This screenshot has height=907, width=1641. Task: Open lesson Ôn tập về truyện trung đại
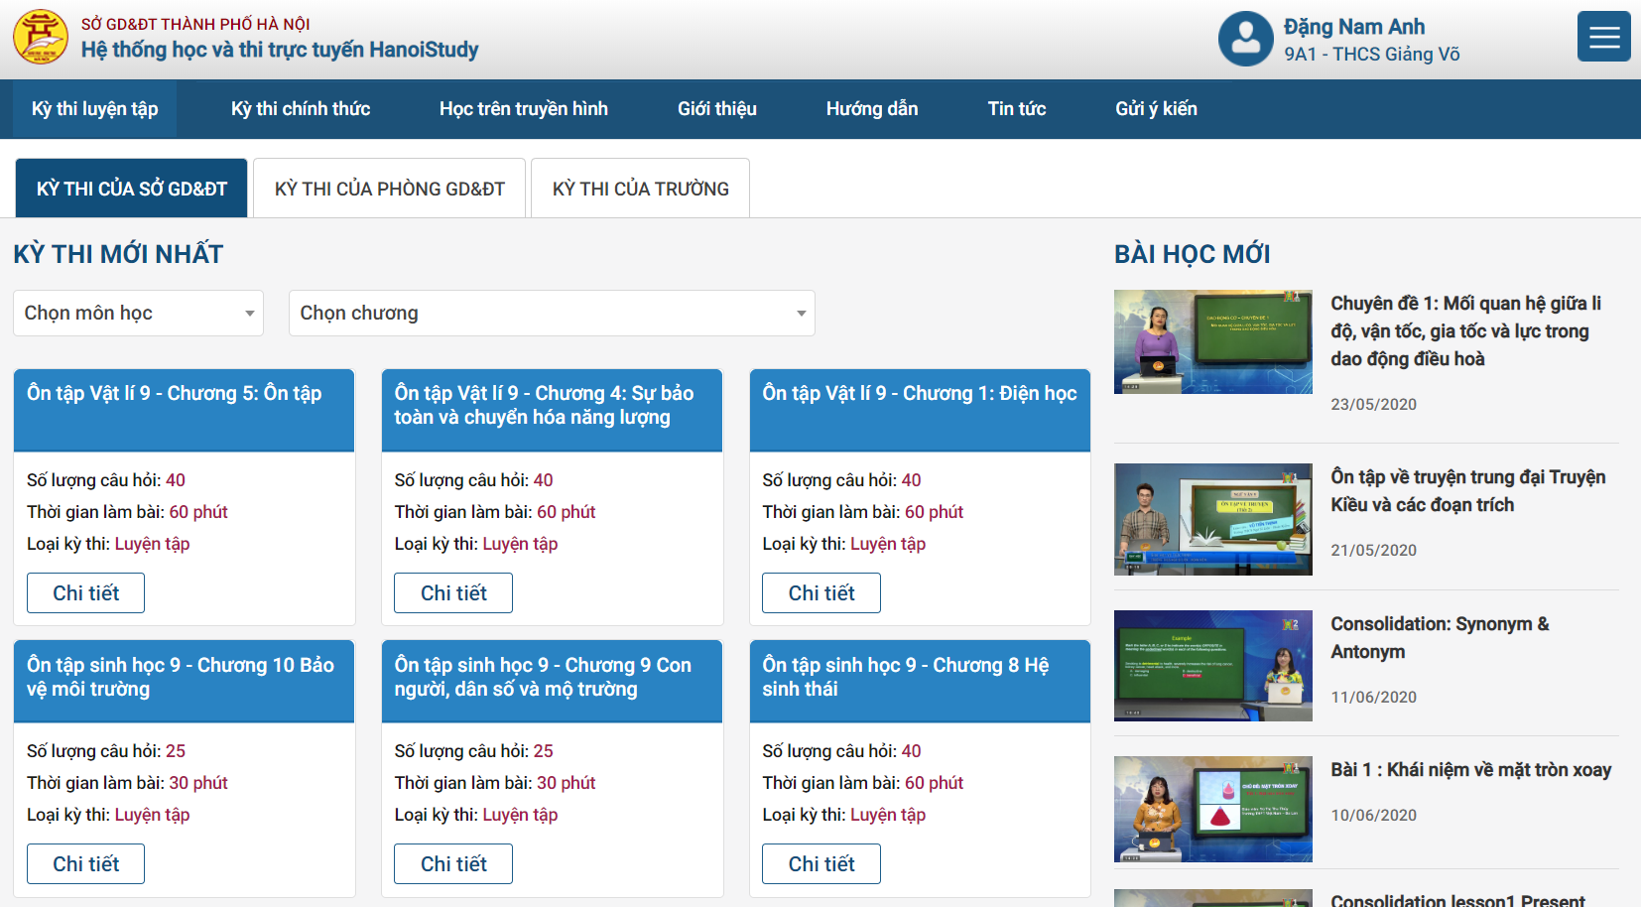coord(1468,491)
